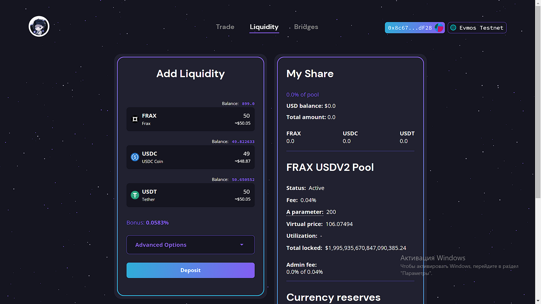
Task: Open the wallet address 0x8c67...dF28 button
Action: [x=415, y=28]
